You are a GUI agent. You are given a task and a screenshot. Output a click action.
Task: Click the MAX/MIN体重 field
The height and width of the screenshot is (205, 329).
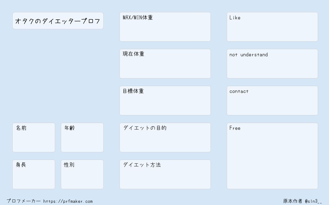click(165, 27)
